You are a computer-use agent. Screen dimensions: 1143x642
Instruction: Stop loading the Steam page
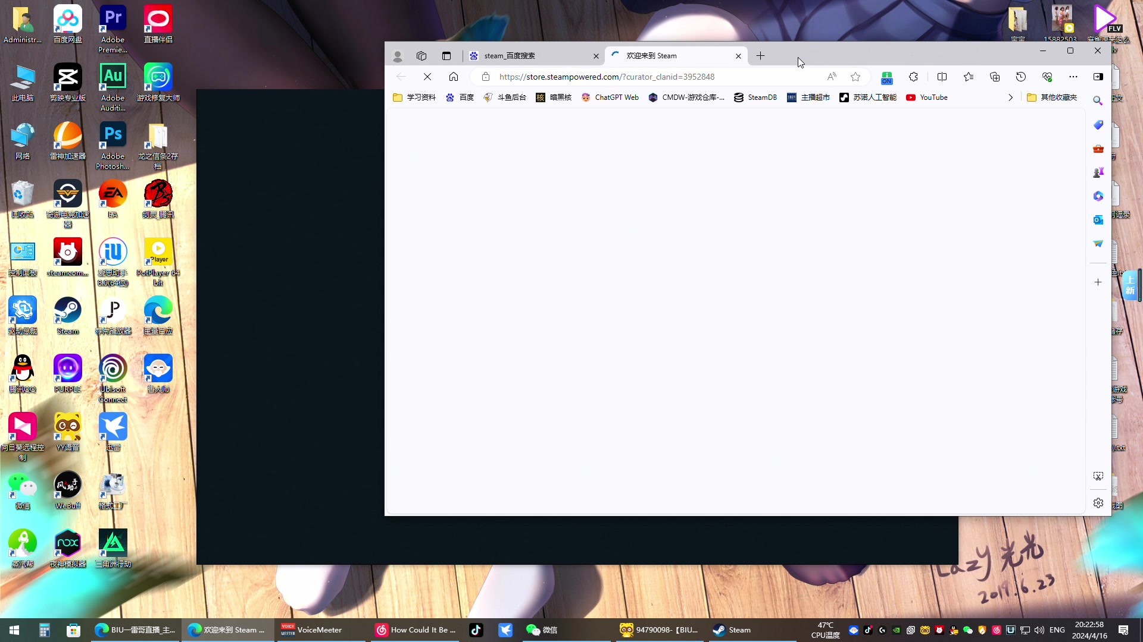point(427,77)
